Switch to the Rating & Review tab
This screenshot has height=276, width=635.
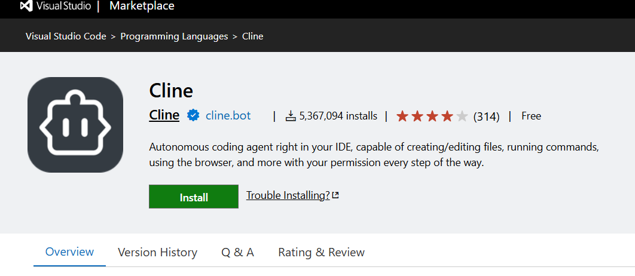click(322, 253)
